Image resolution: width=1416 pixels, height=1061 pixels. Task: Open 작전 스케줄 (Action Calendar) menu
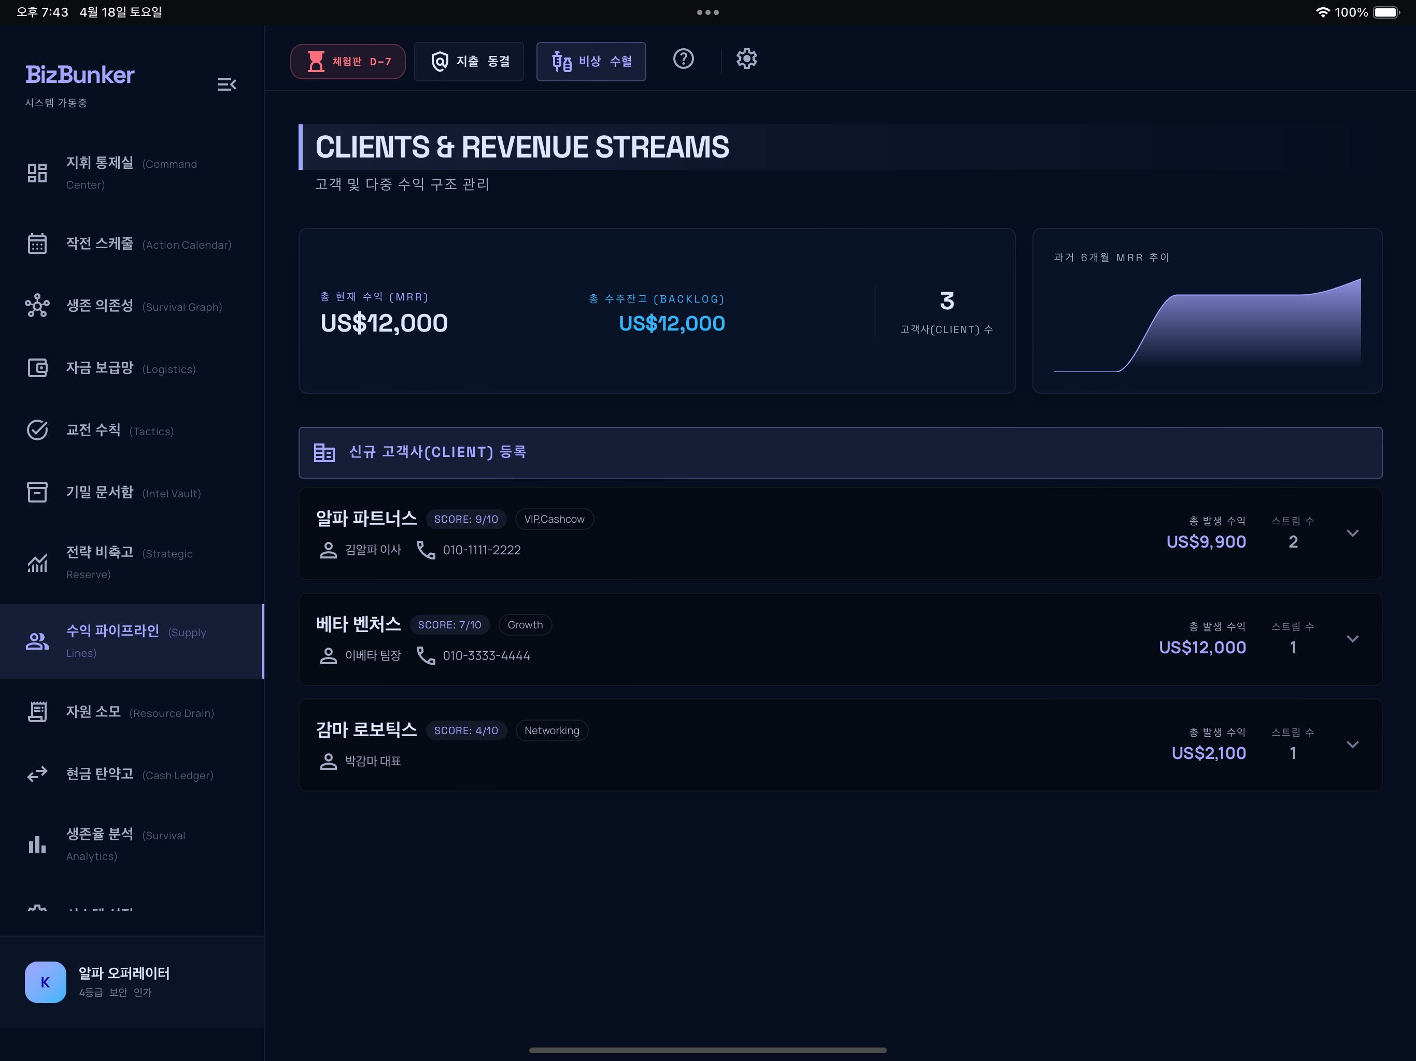pos(132,243)
